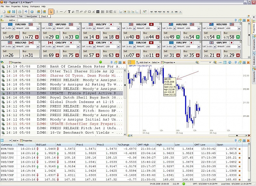Close the news panel with orange X
This screenshot has width=256, height=186.
(x=124, y=63)
